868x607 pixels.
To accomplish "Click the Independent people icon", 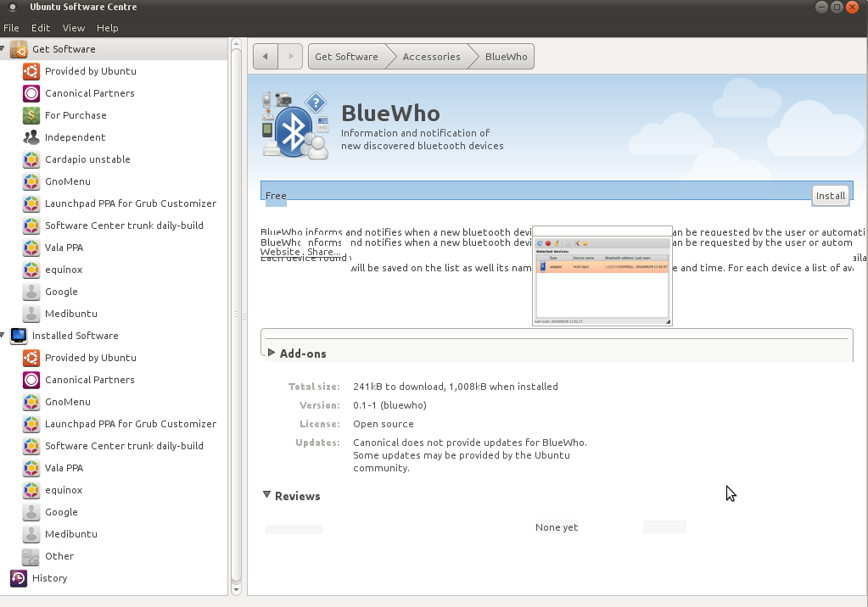I will coord(31,137).
